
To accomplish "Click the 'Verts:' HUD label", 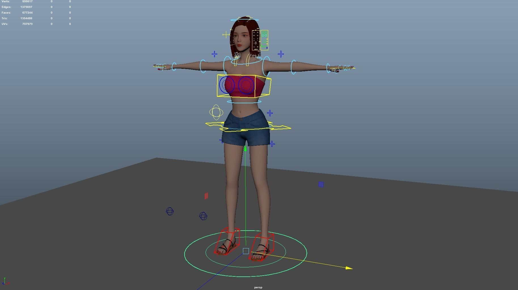I will click(x=6, y=1).
